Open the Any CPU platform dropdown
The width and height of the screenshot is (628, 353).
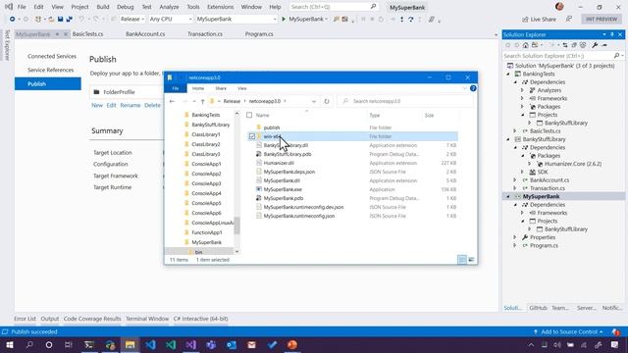[x=171, y=19]
